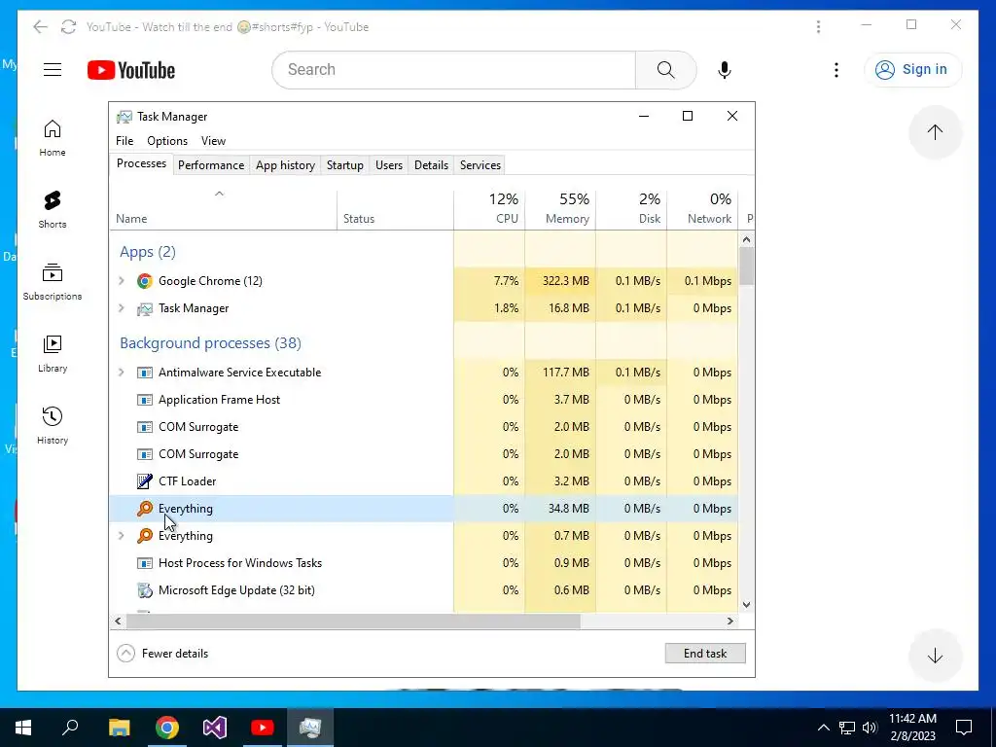Open File Explorer from taskbar
996x747 pixels.
(x=119, y=728)
